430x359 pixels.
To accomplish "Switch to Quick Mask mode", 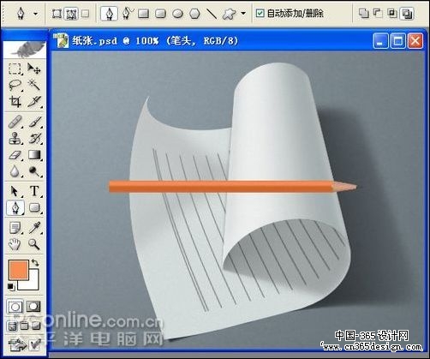I will [33, 307].
